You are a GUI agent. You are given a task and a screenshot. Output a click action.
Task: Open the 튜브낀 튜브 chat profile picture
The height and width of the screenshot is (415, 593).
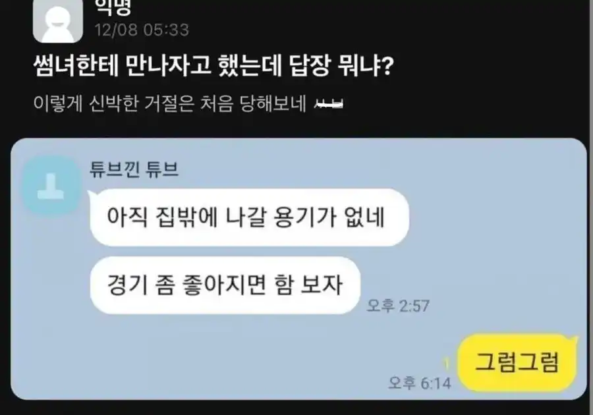click(51, 186)
